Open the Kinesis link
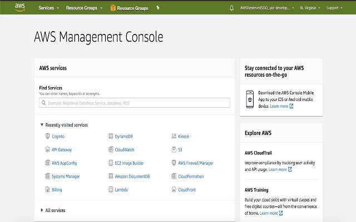The image size is (356, 222). (x=184, y=137)
